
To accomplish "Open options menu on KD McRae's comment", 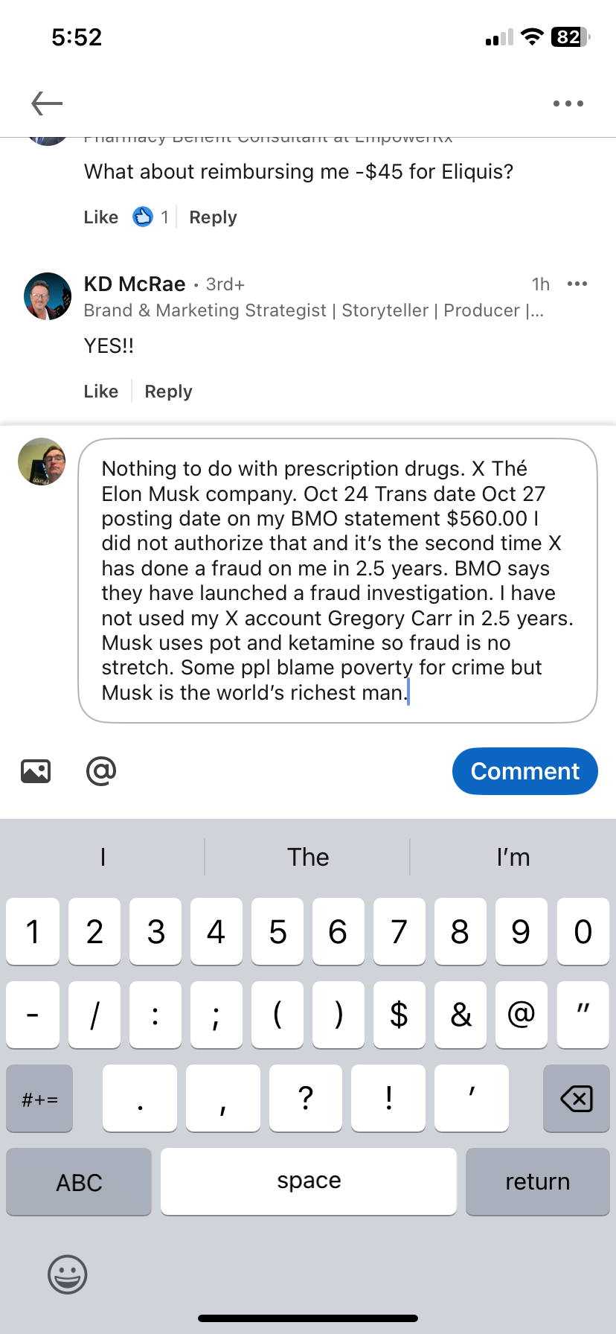I will [x=577, y=284].
